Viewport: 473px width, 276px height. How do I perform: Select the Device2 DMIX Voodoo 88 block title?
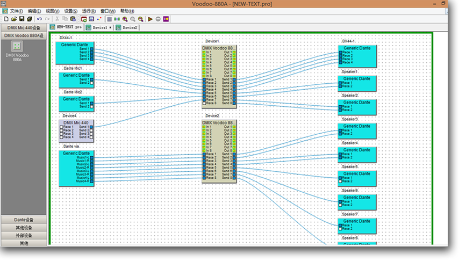click(218, 123)
